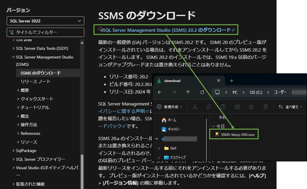The image size is (307, 189).
Task: Expand the 概要 sidebar section
Action: 18,90
